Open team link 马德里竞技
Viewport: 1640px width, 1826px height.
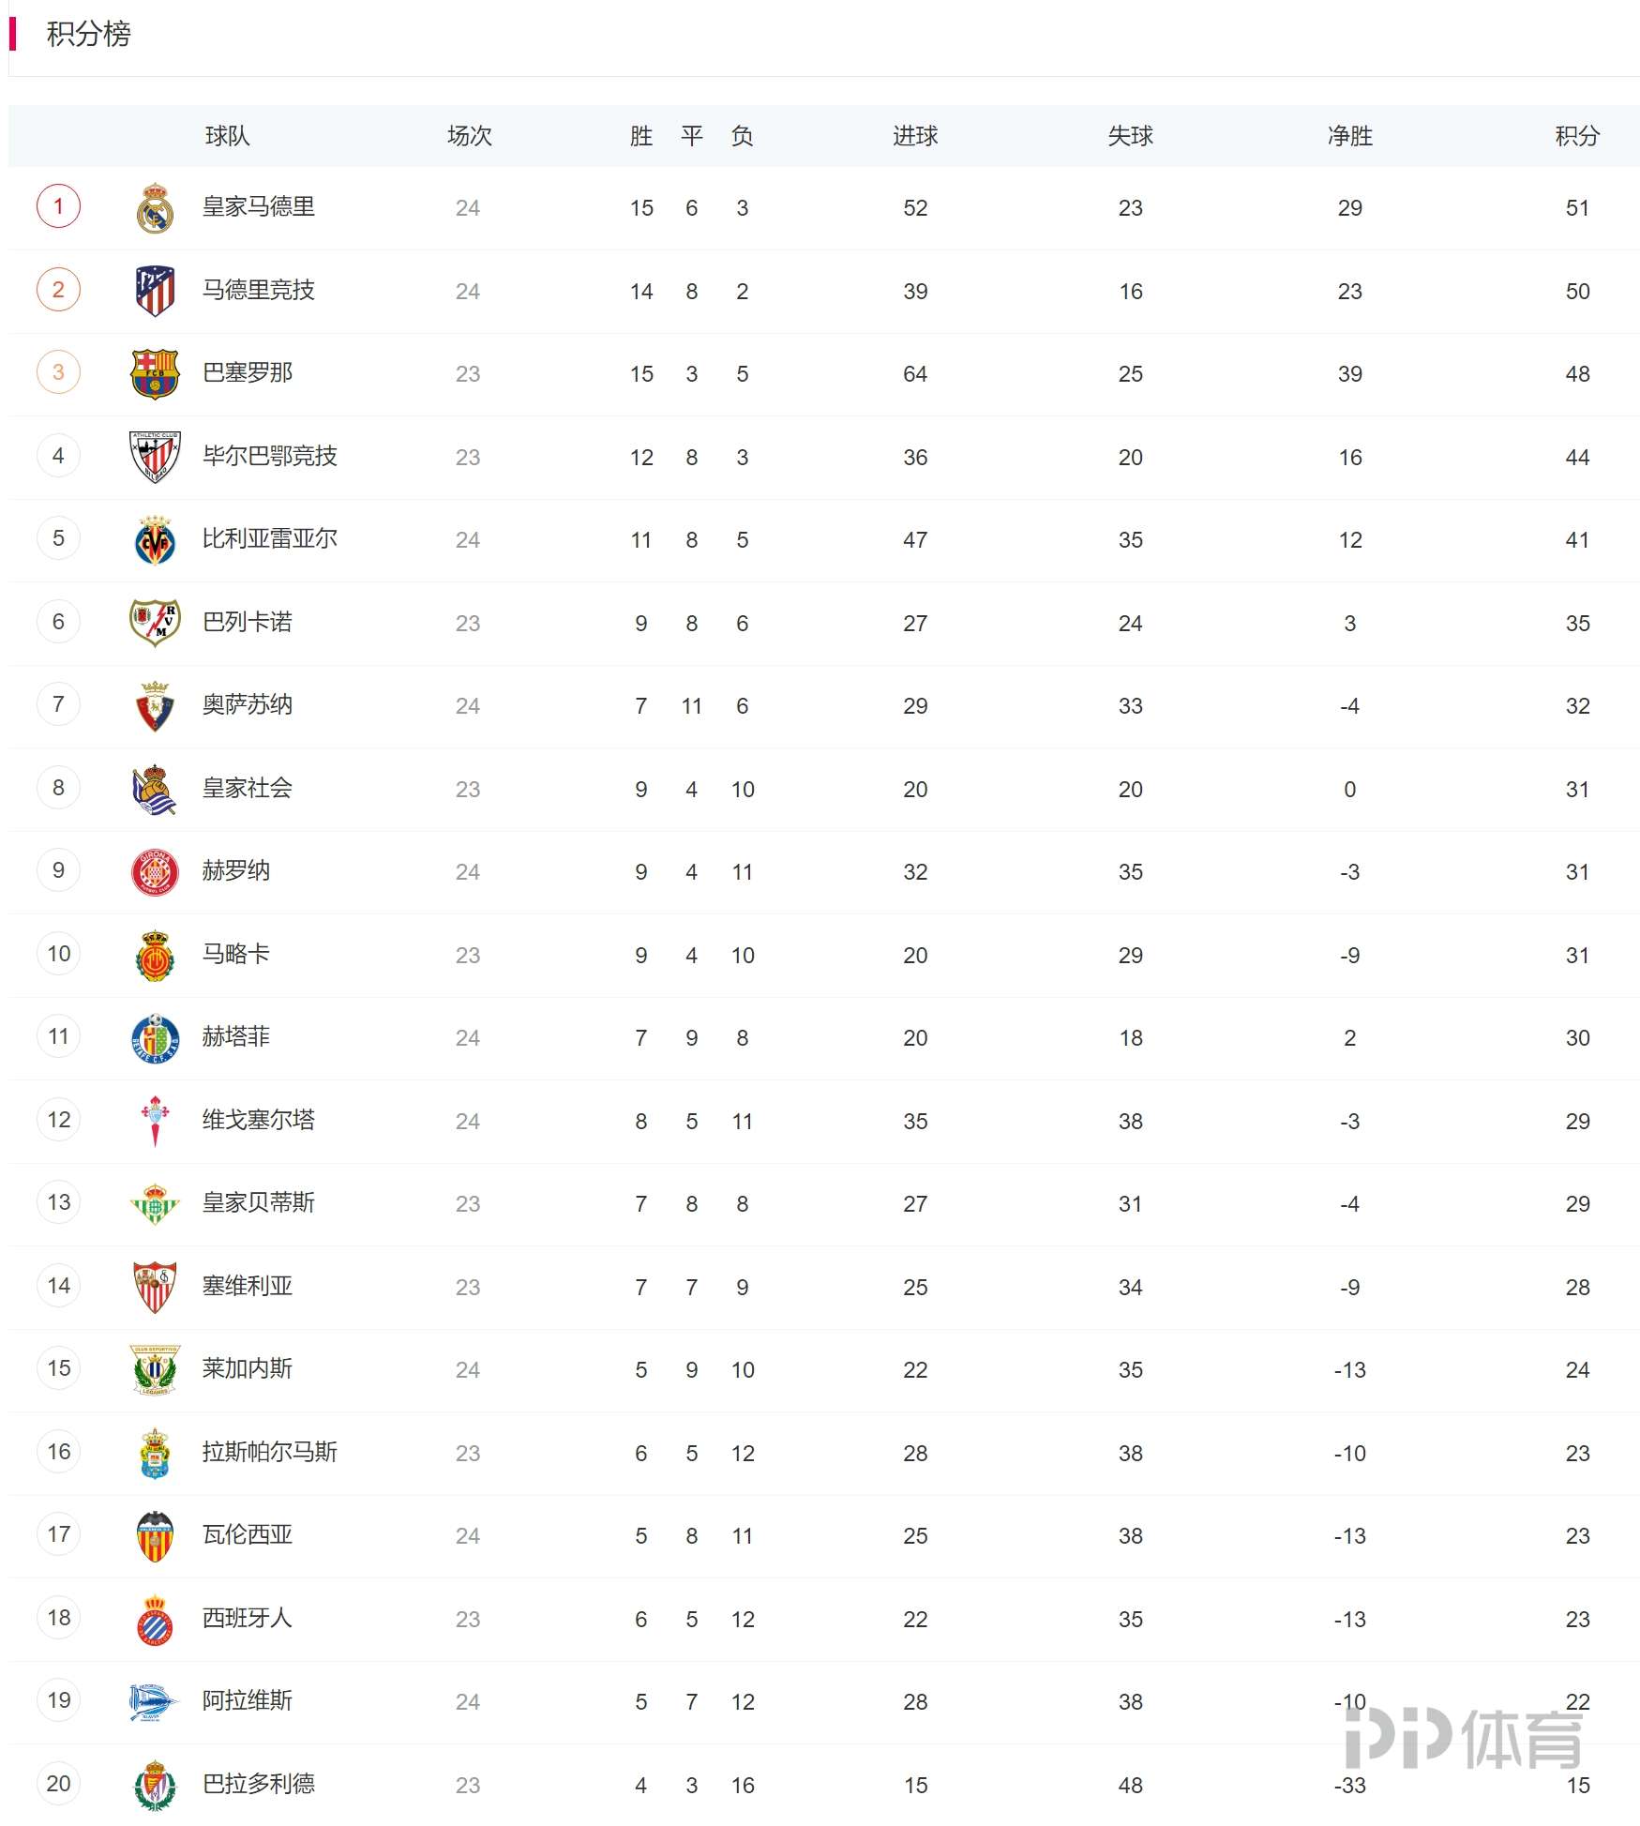259,290
